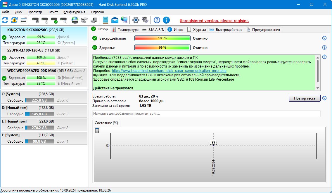Viewport: 332px width, 193px height.
Task: Click the status bar last update text
Action: tap(56, 190)
